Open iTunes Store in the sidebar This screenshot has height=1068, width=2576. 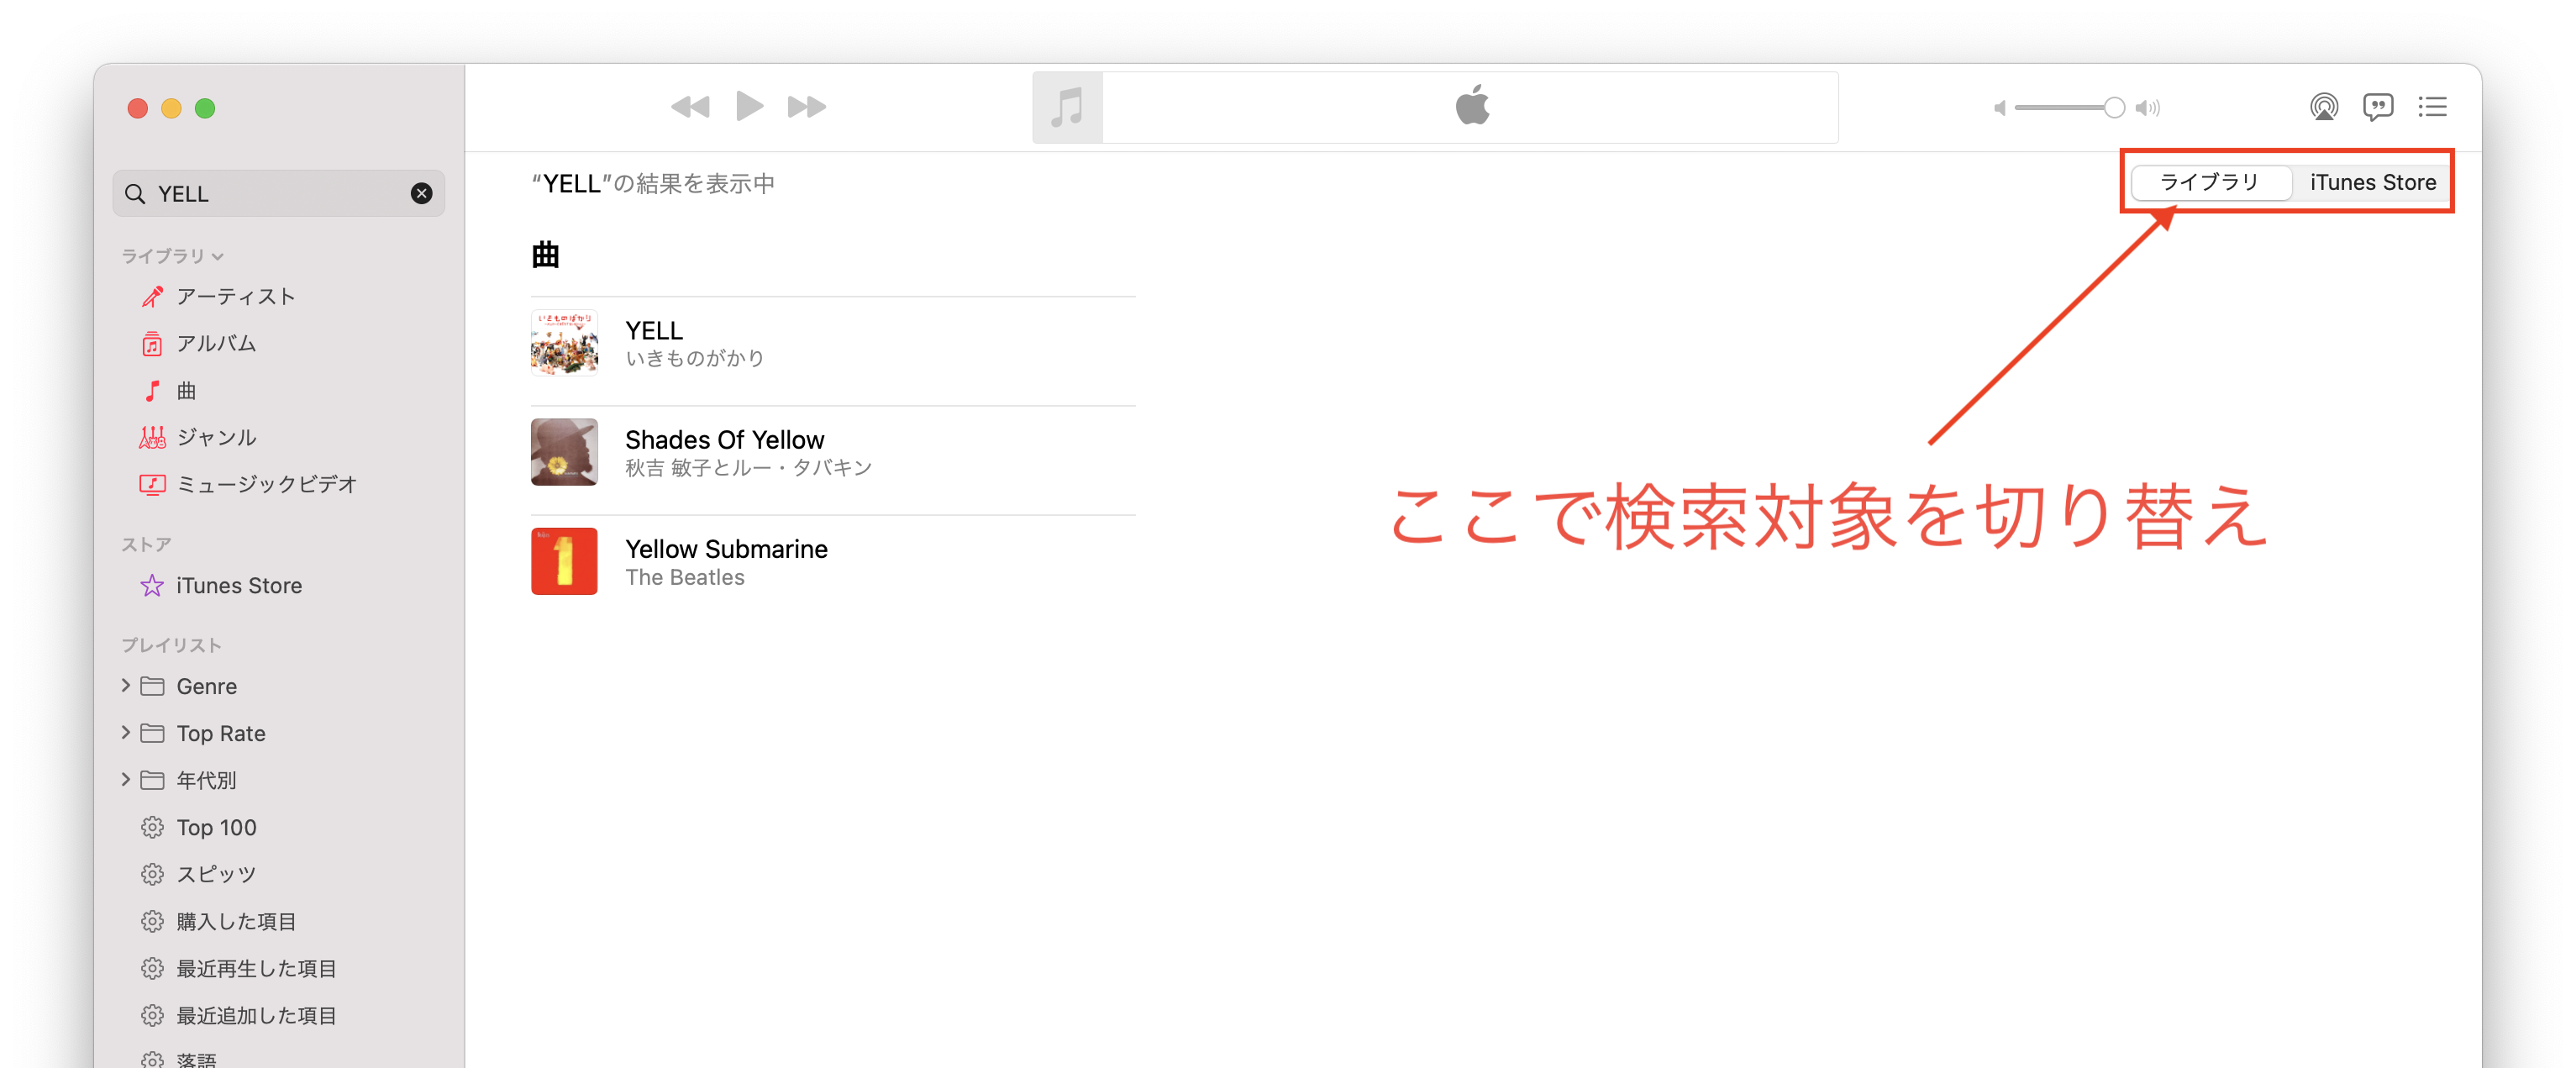click(x=238, y=586)
